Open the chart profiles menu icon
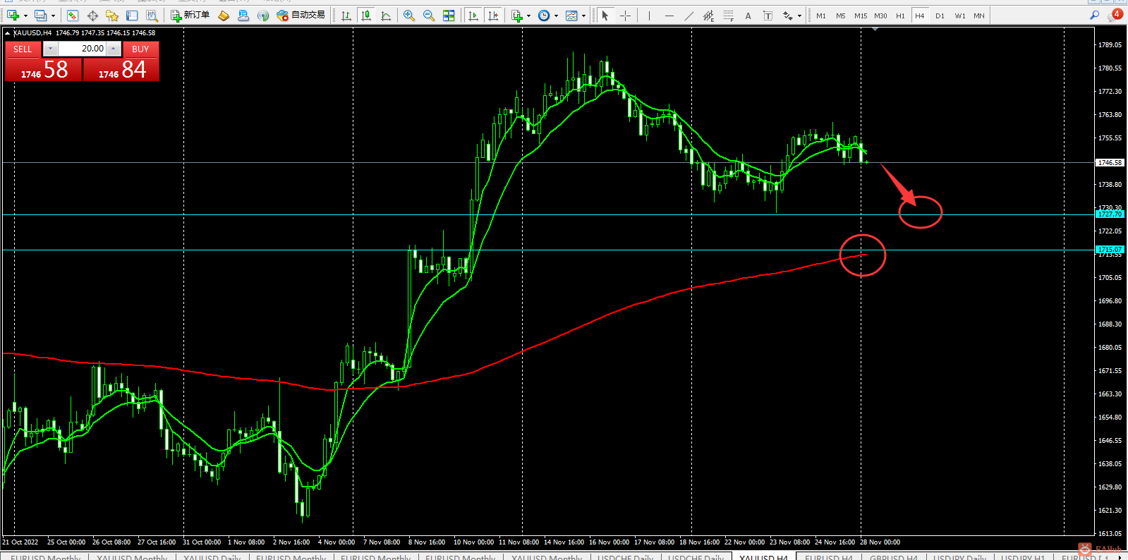The width and height of the screenshot is (1128, 560). click(40, 16)
